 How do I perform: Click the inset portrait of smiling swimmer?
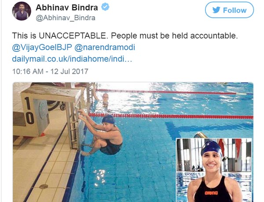point(214,170)
